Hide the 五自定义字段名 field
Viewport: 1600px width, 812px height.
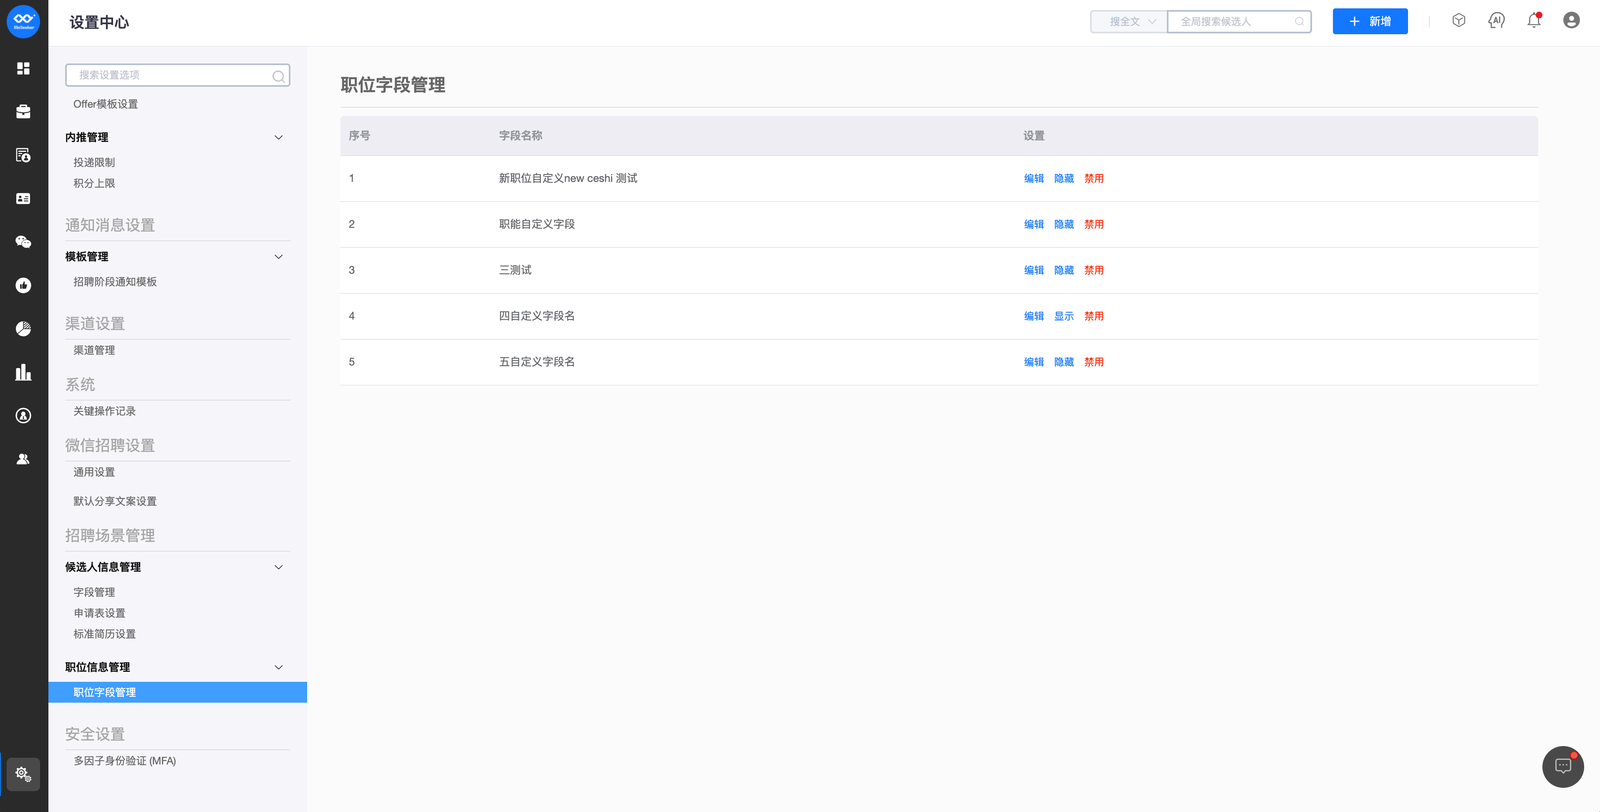tap(1064, 362)
